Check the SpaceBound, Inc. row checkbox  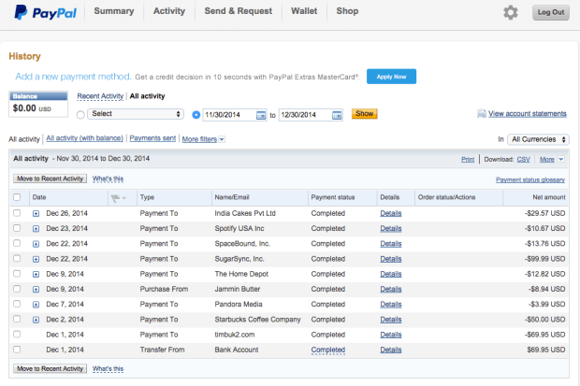[17, 243]
